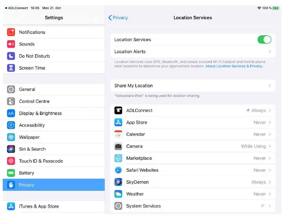This screenshot has height=223, width=288.
Task: Open Share My Location chevron
Action: pyautogui.click(x=270, y=86)
